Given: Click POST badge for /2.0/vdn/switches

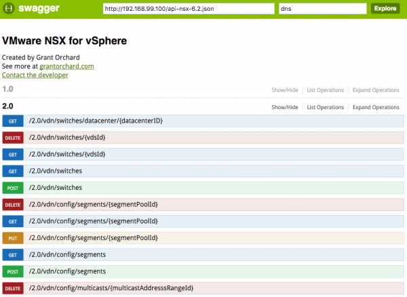Looking at the screenshot, I should [x=13, y=188].
